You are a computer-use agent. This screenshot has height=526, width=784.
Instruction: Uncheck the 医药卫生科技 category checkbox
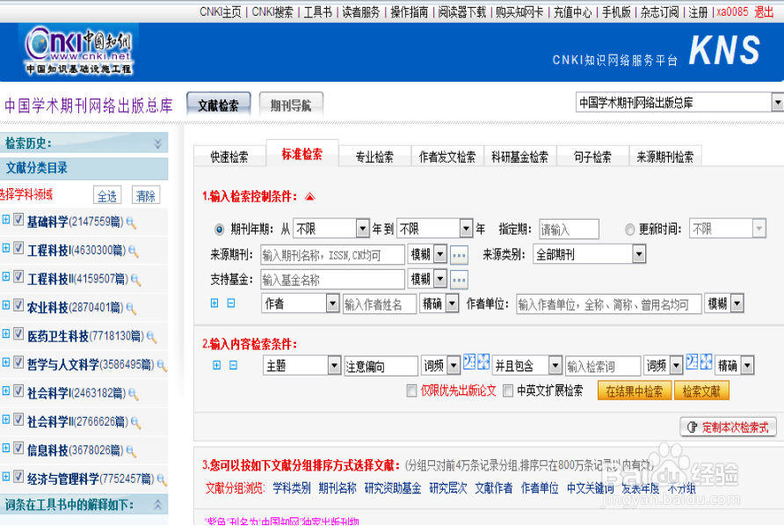[18, 333]
